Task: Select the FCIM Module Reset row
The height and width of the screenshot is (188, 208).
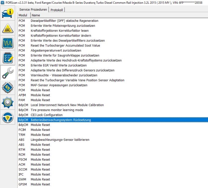Action: (113, 130)
